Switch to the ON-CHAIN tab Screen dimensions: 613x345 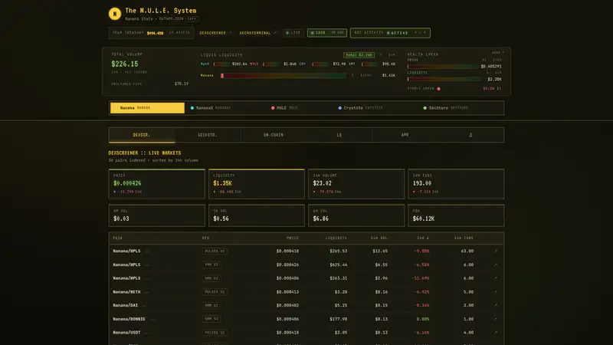(x=274, y=135)
